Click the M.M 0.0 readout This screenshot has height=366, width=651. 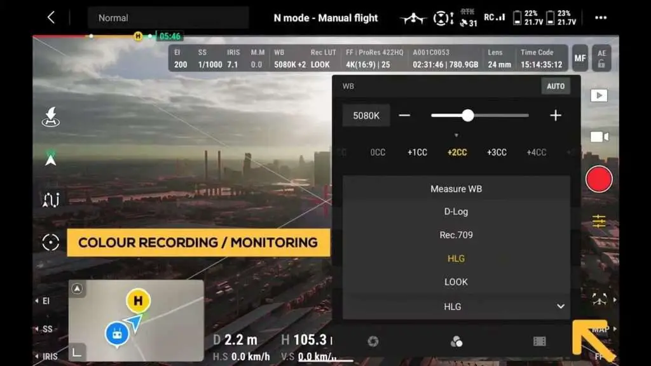click(257, 58)
